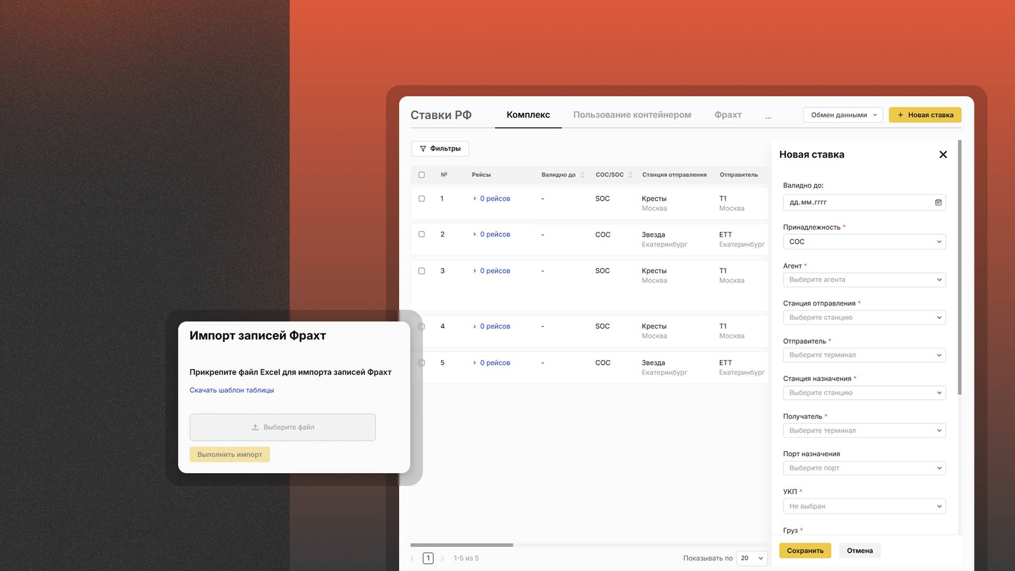Open the Показывать по page size dropdown

pyautogui.click(x=752, y=558)
